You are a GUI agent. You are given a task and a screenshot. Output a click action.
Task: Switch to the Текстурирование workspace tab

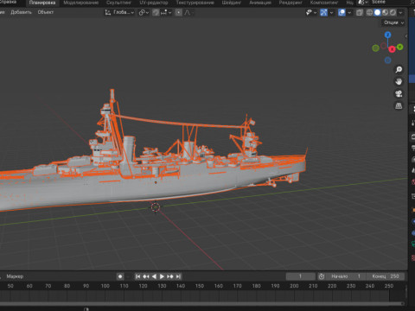tap(195, 3)
